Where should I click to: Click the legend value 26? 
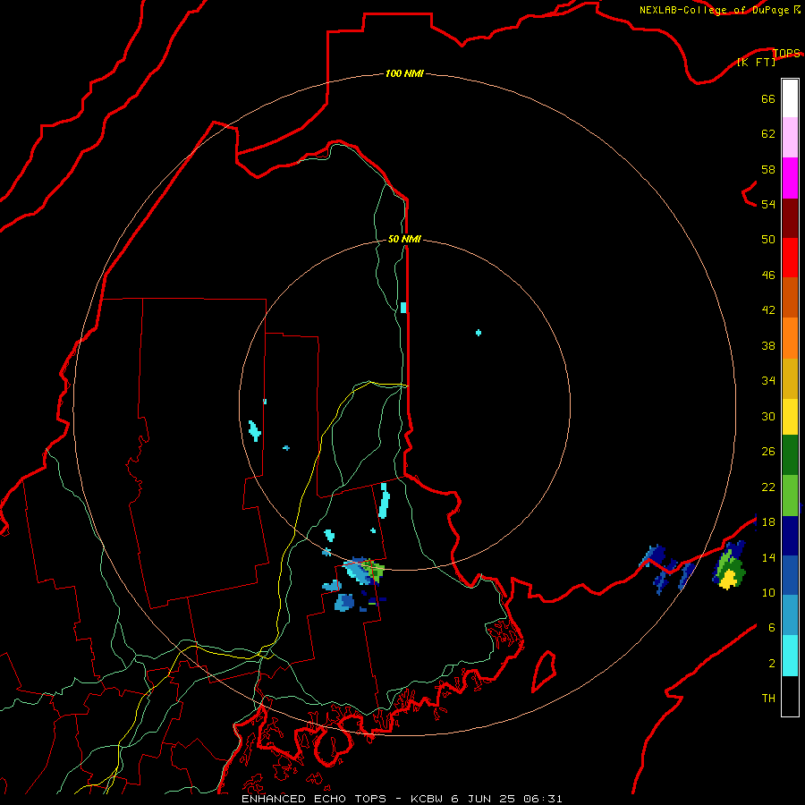[x=768, y=452]
